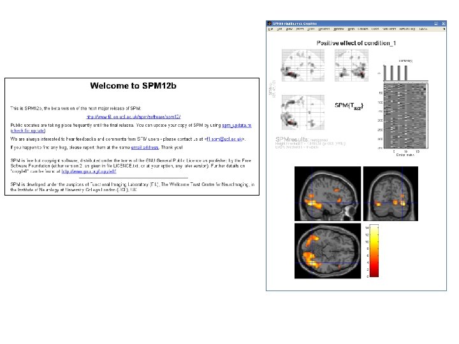This screenshot has width=459, height=344.
Task: Click the axial brain section image
Action: (328, 251)
